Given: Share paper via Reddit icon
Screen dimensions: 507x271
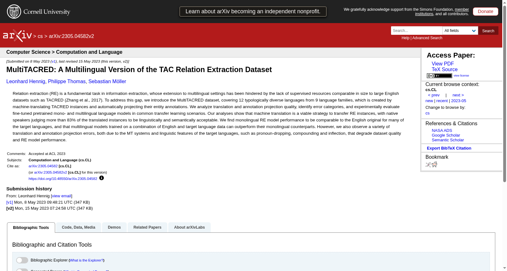Looking at the screenshot, I should coord(434,164).
